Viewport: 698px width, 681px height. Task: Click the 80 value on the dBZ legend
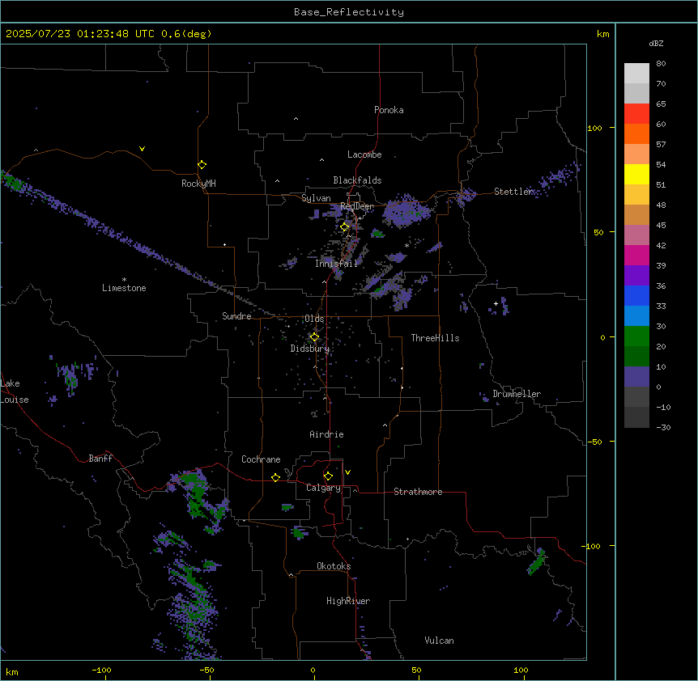click(x=661, y=64)
